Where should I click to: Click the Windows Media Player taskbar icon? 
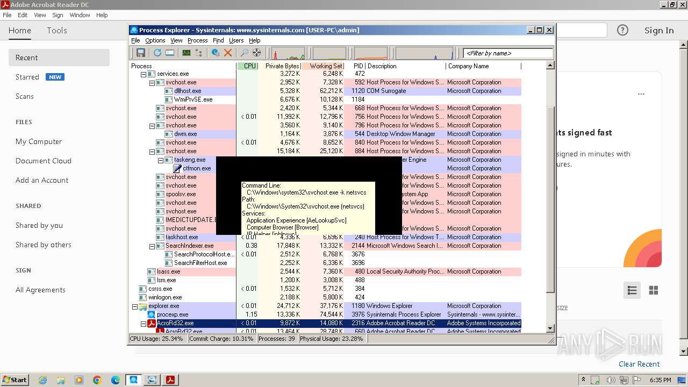[x=79, y=380]
